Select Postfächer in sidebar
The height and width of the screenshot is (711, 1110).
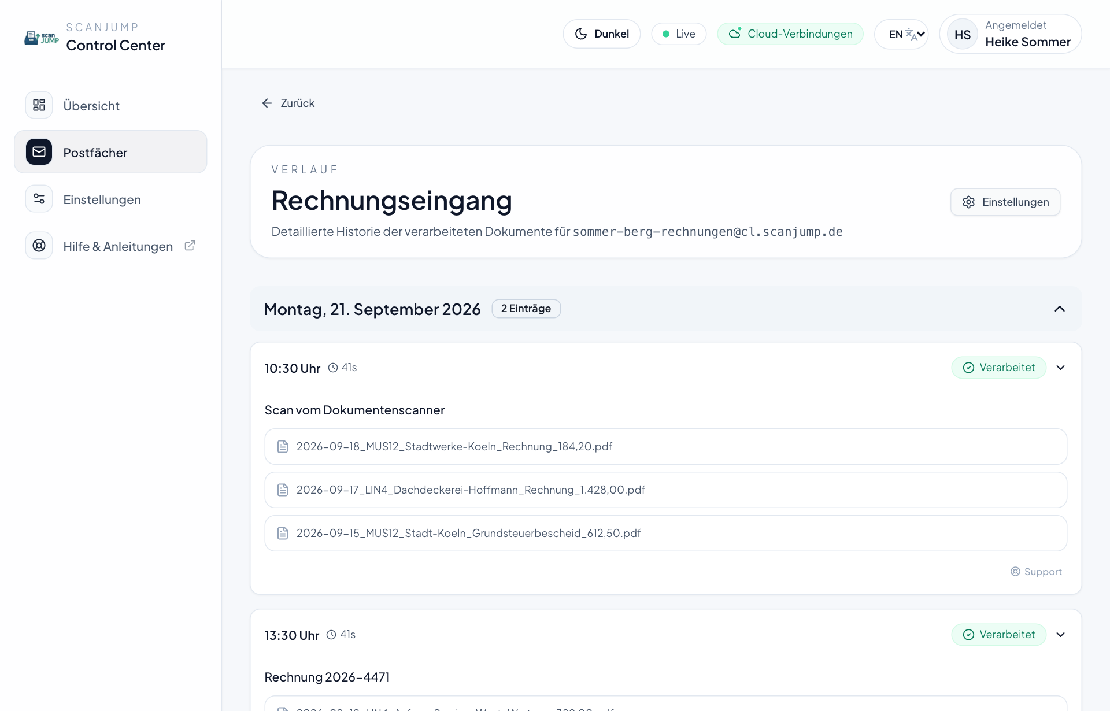110,152
